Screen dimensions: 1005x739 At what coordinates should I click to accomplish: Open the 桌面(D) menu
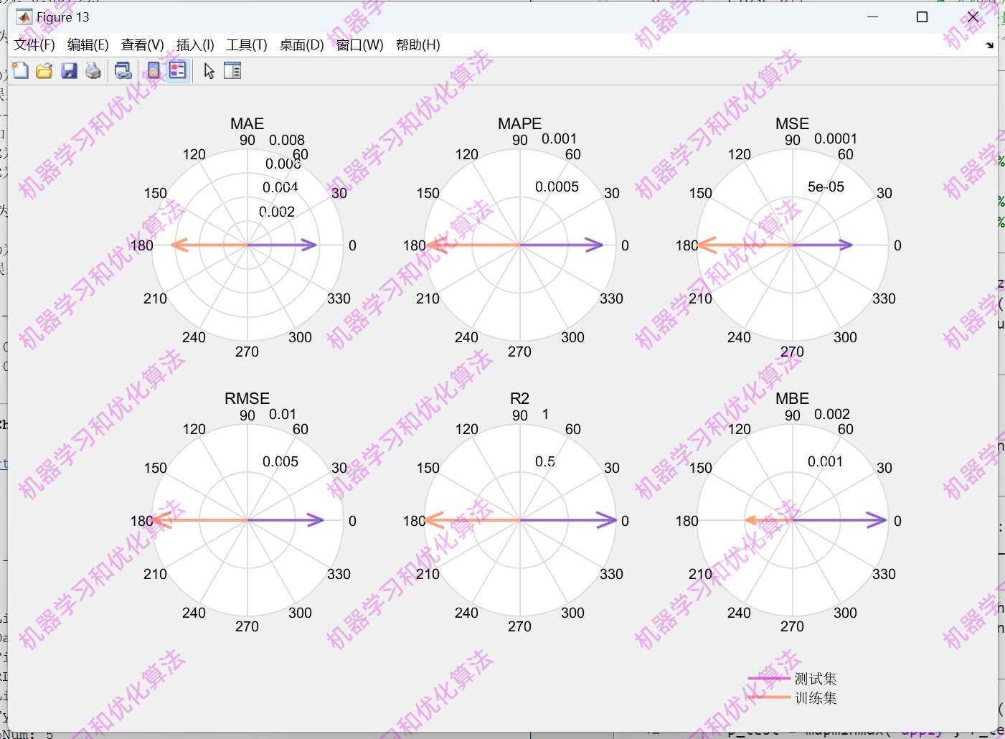click(x=301, y=44)
